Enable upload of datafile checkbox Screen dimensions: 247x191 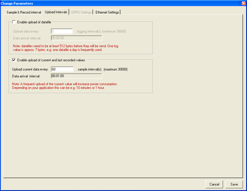[x=14, y=22]
